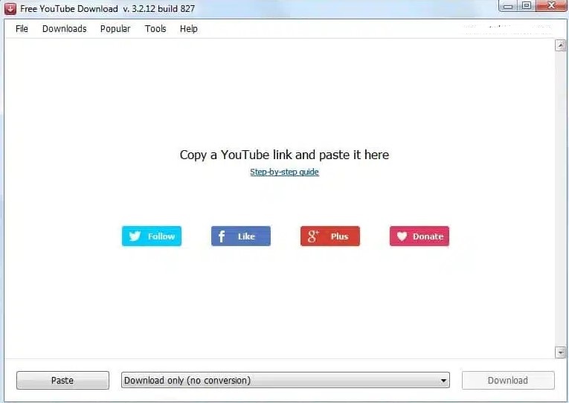
Task: Click the 'Copy a YouTube link and paste it here' text
Action: 284,155
